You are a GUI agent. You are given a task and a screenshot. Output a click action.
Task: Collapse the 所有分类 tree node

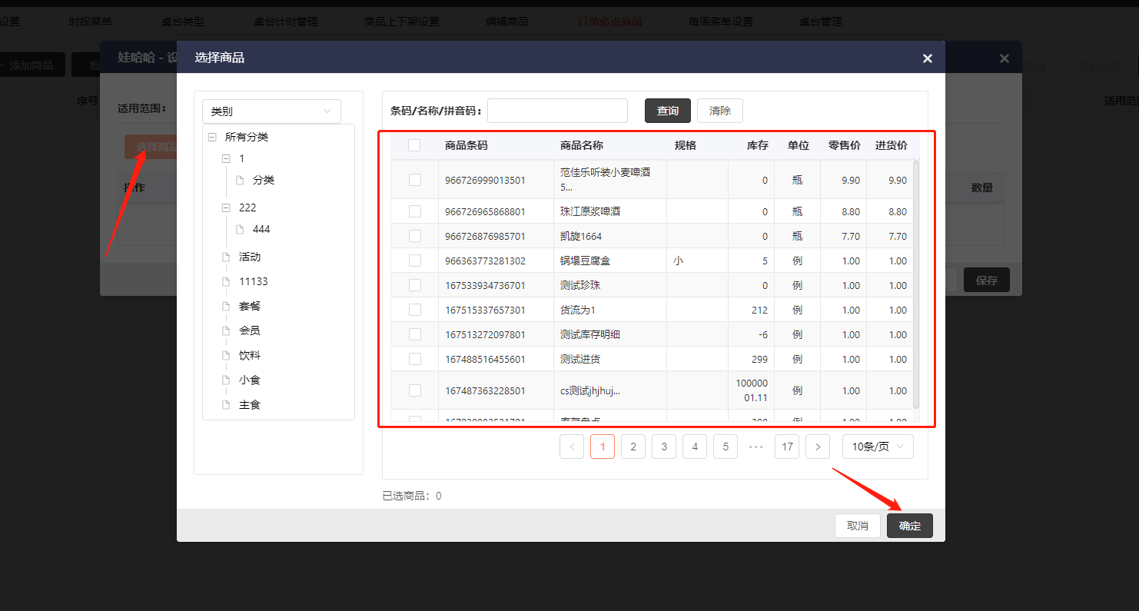click(x=212, y=137)
